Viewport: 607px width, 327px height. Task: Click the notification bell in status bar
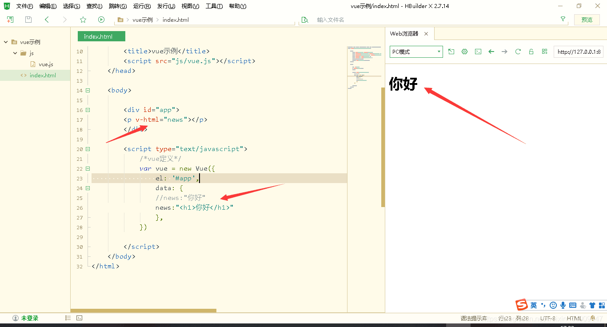592,318
